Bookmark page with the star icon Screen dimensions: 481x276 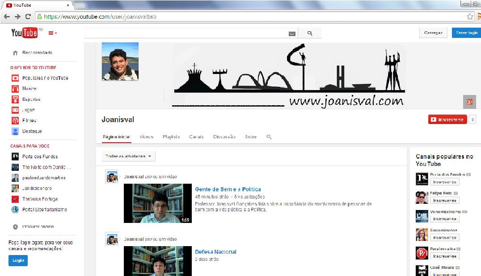470,16
